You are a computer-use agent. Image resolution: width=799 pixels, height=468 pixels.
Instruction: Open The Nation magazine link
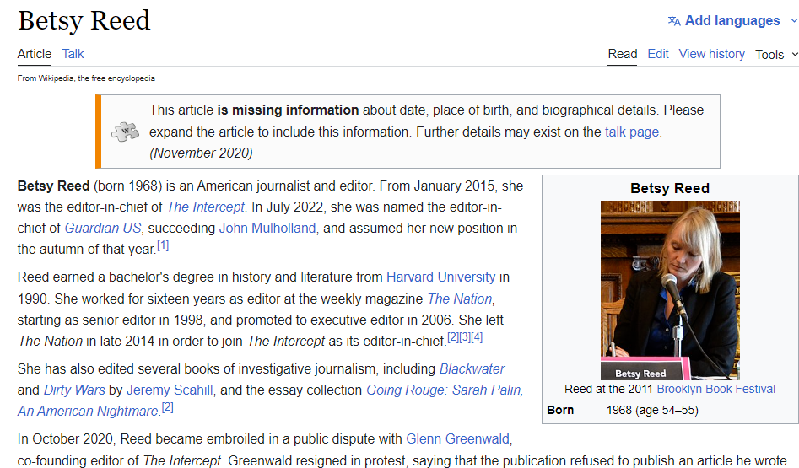[460, 299]
